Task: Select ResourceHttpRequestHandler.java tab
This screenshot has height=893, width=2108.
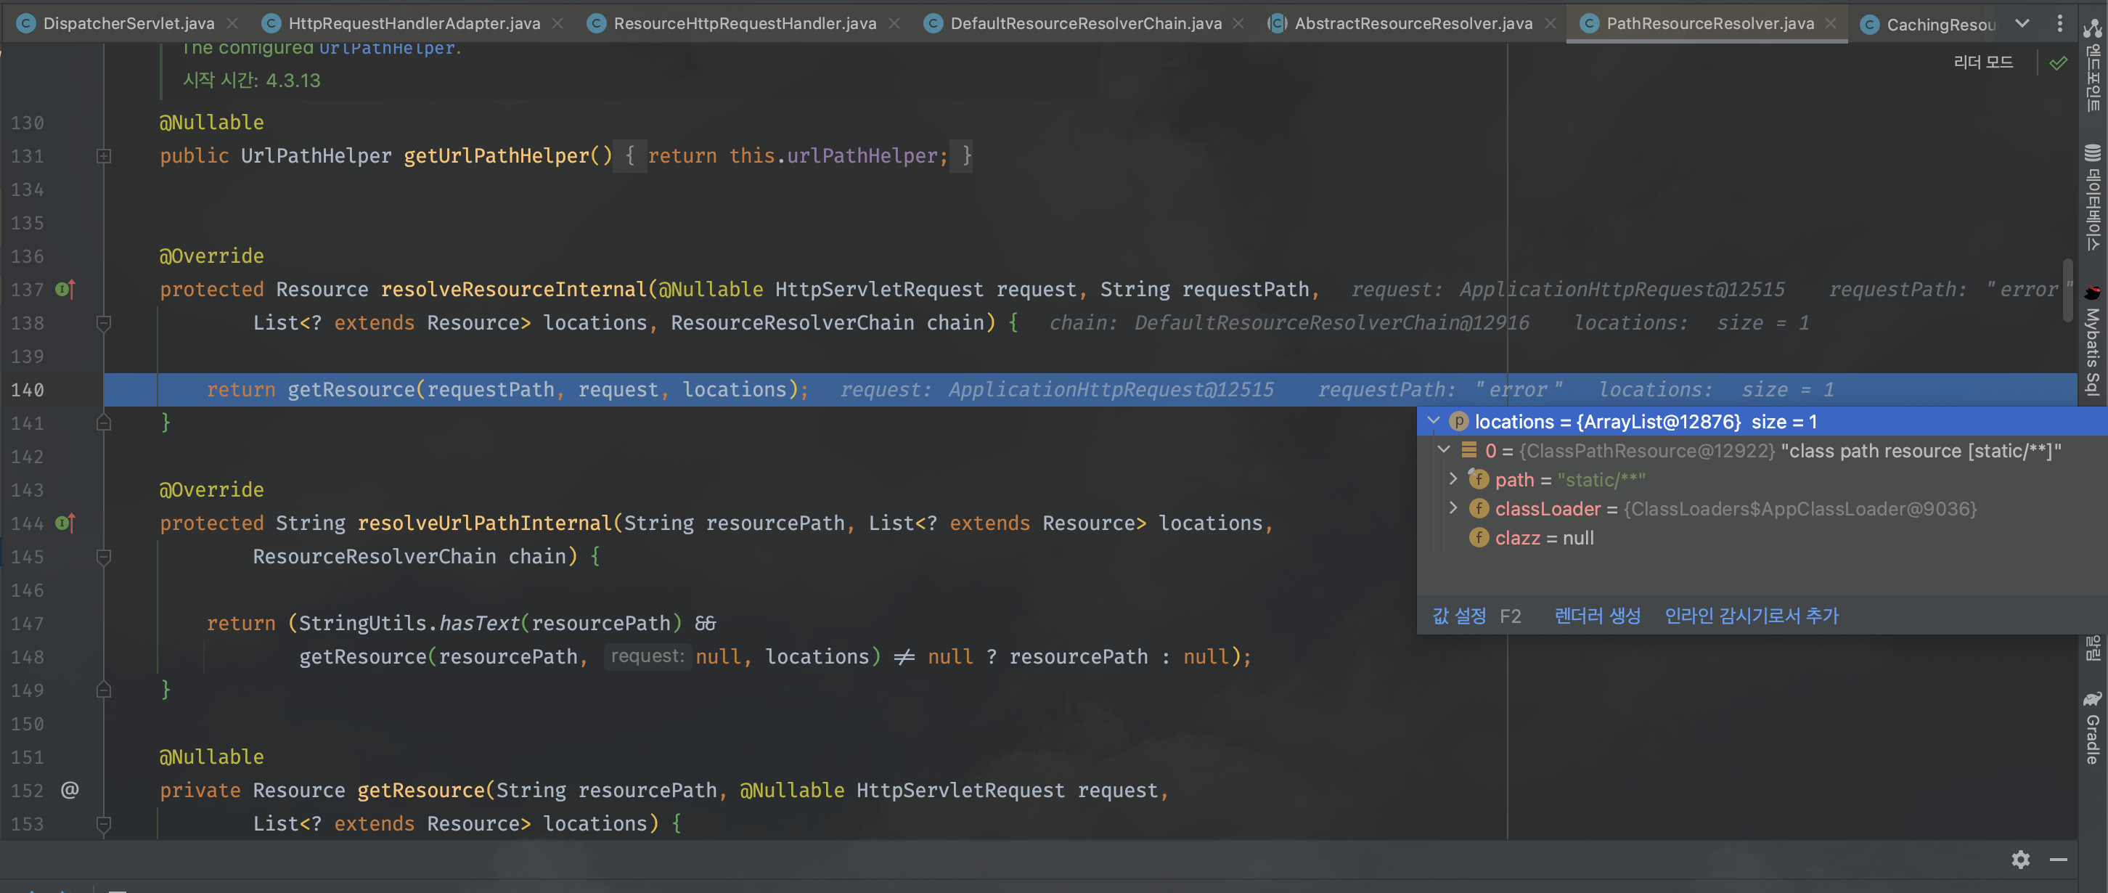Action: click(734, 23)
